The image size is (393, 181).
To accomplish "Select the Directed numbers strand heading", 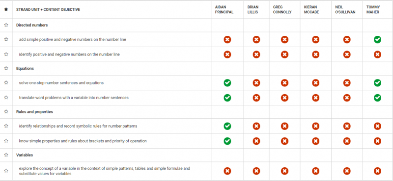I will [32, 25].
